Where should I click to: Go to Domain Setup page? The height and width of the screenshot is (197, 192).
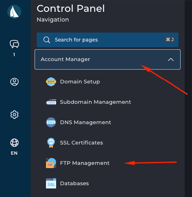[x=80, y=82]
